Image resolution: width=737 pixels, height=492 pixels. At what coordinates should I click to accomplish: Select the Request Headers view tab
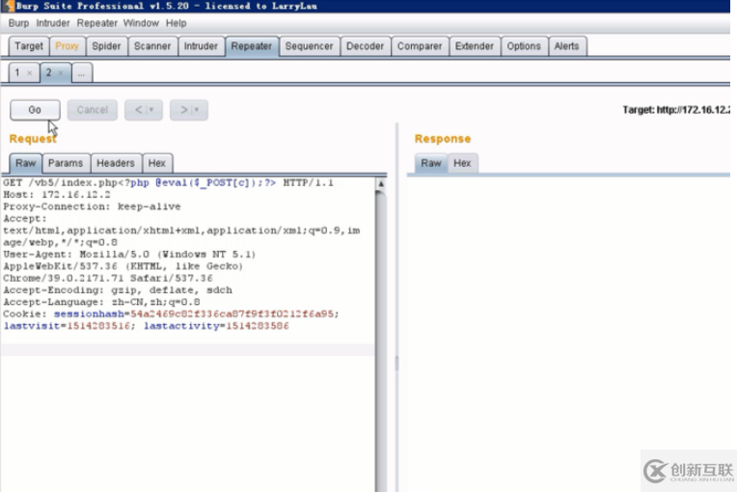point(116,163)
